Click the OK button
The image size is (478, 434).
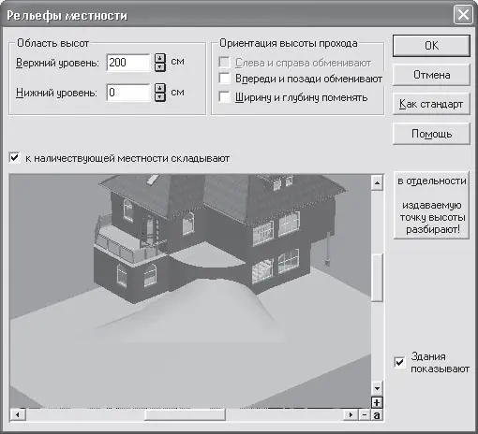pyautogui.click(x=431, y=46)
